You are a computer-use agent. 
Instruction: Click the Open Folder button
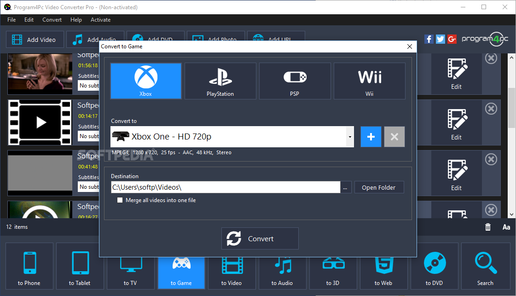(379, 187)
